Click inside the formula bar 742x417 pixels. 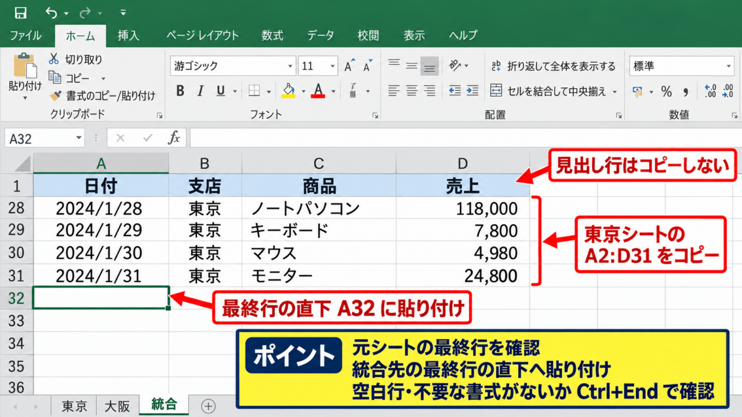coord(465,138)
